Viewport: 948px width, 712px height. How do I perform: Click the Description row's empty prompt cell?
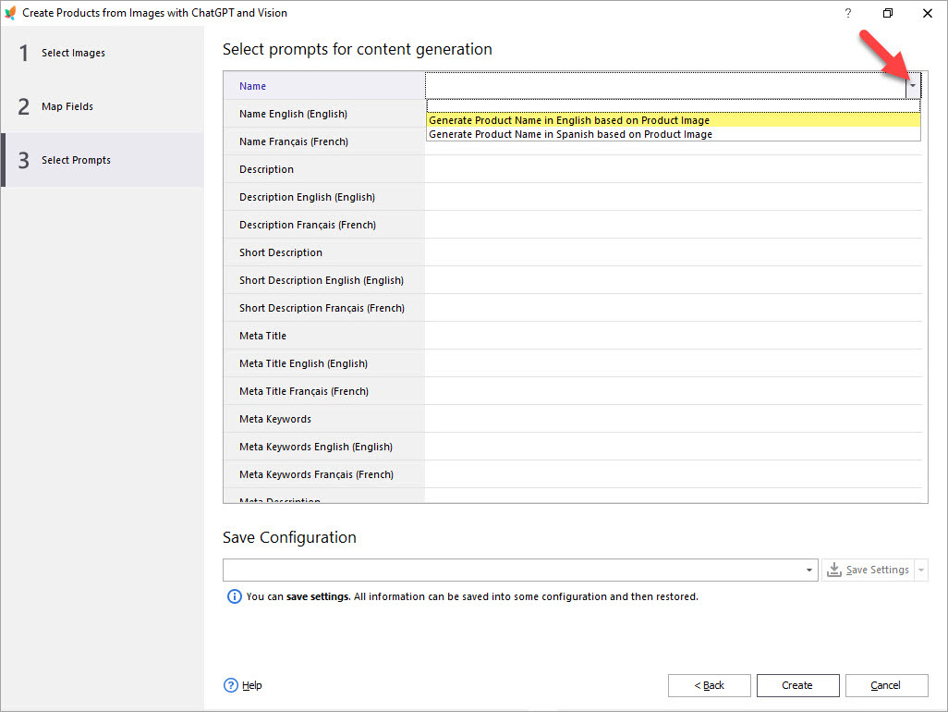(674, 169)
